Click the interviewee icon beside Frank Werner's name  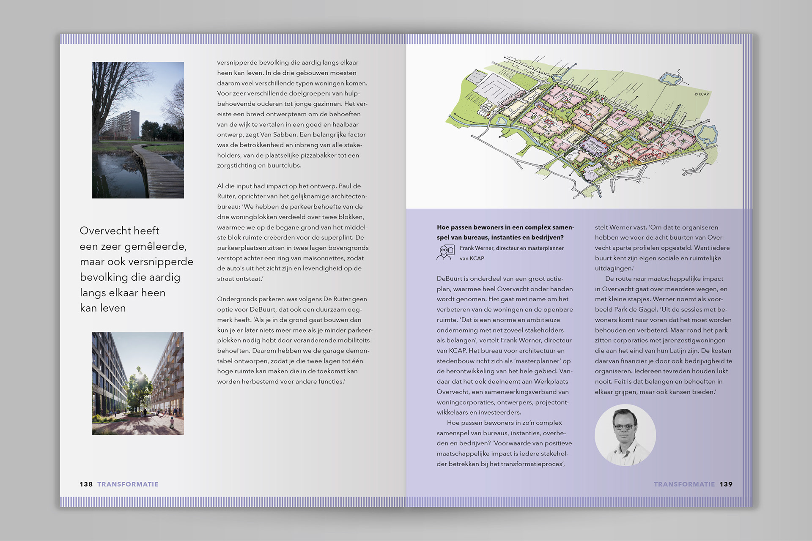coord(445,252)
